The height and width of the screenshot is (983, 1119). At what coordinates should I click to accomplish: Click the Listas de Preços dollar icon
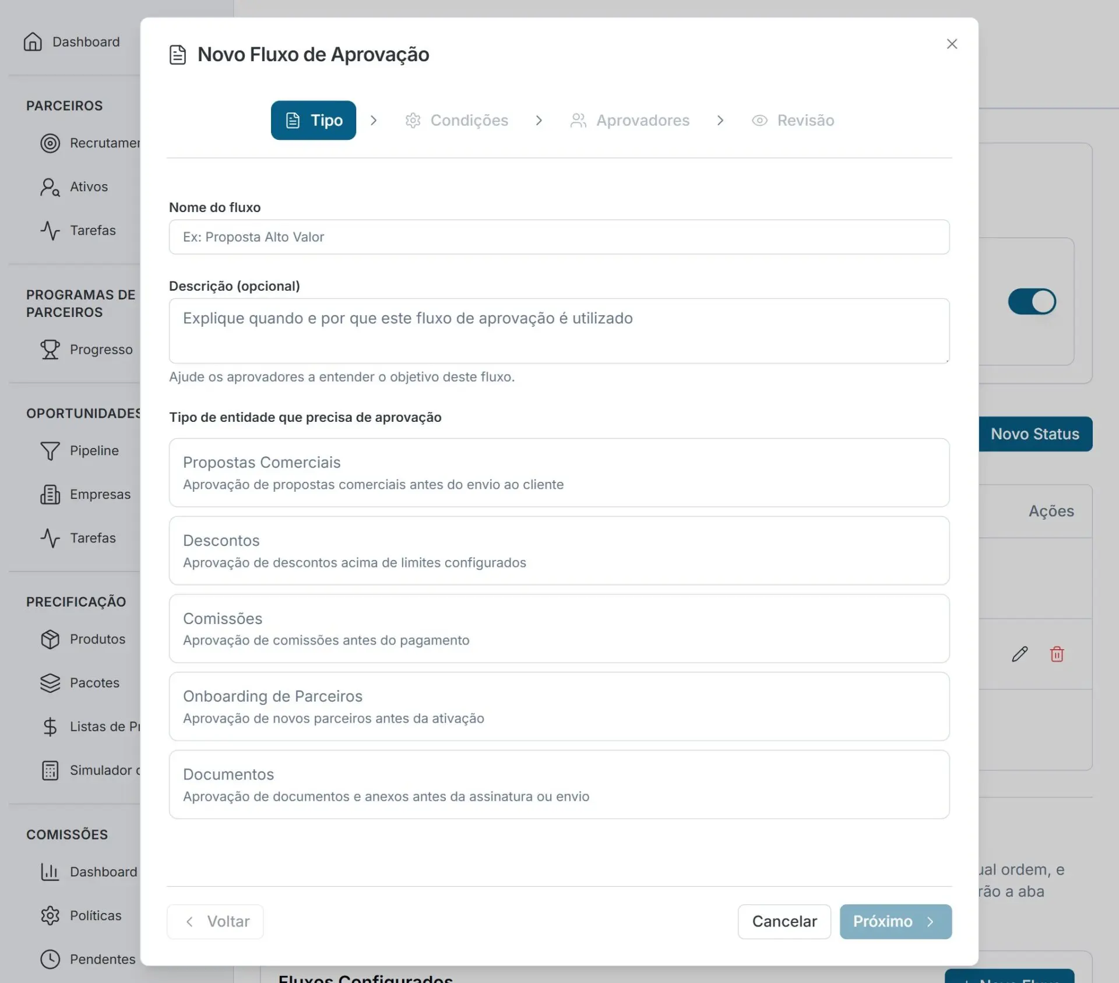coord(50,727)
